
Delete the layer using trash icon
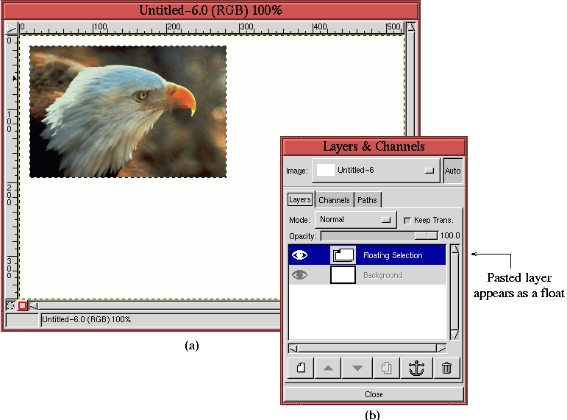click(x=446, y=368)
